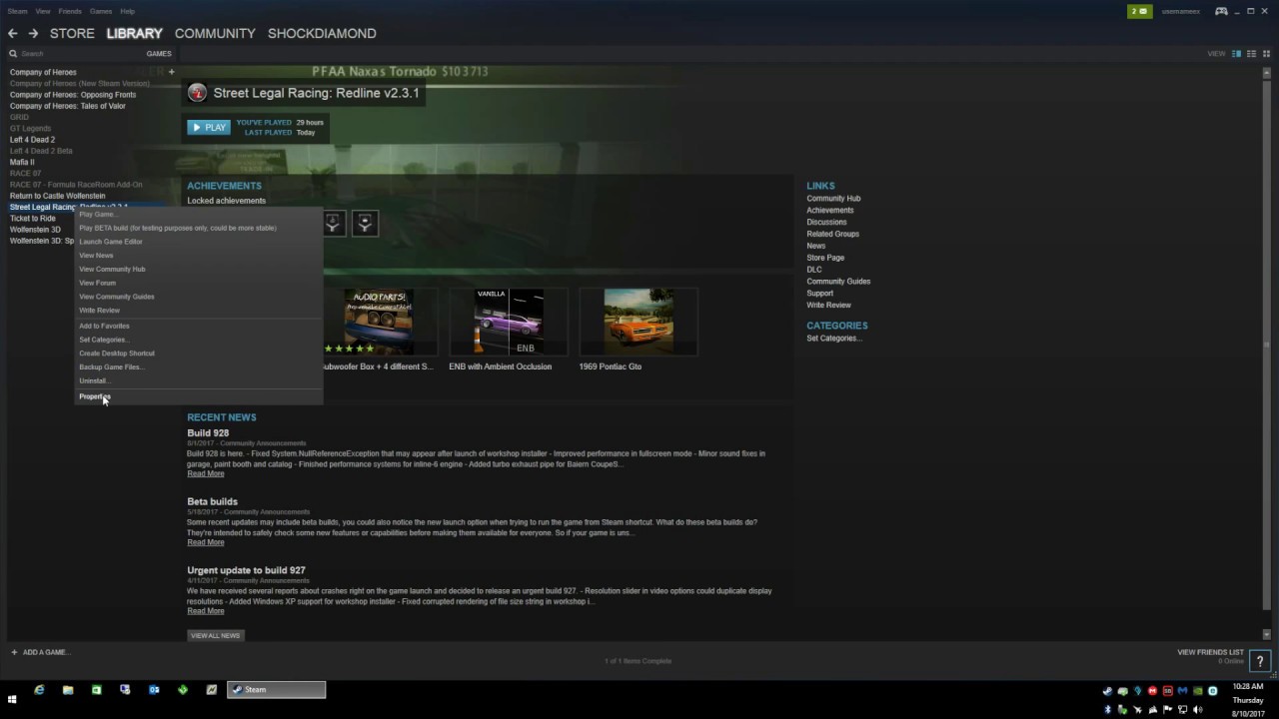Open the GAMES filter dropdown
Viewport: 1279px width, 719px height.
(x=159, y=54)
